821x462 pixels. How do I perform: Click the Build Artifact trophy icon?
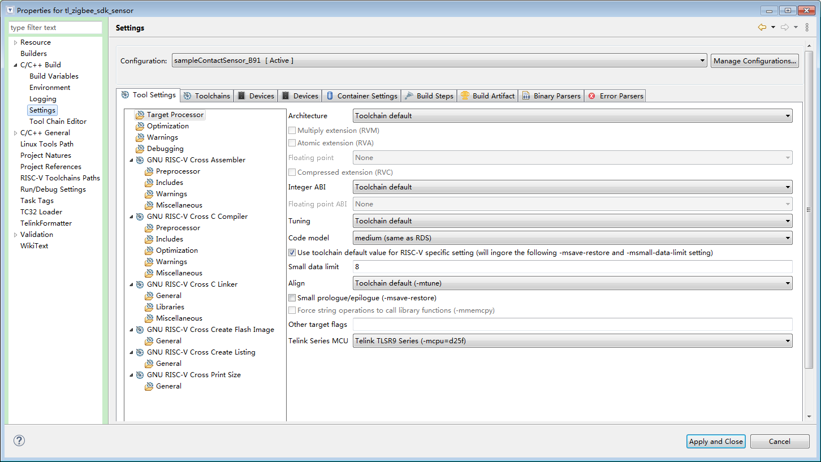click(465, 96)
